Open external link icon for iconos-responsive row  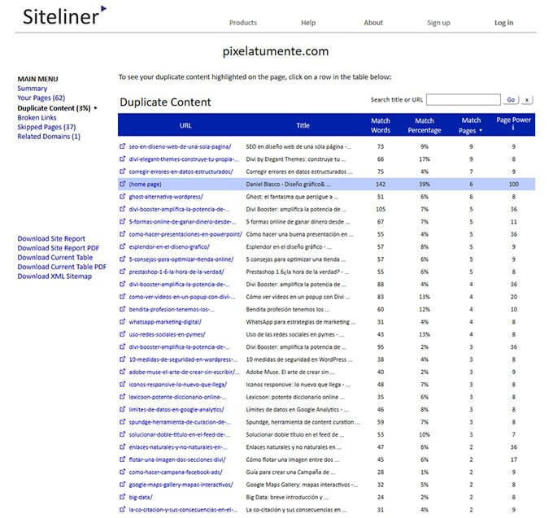[122, 384]
